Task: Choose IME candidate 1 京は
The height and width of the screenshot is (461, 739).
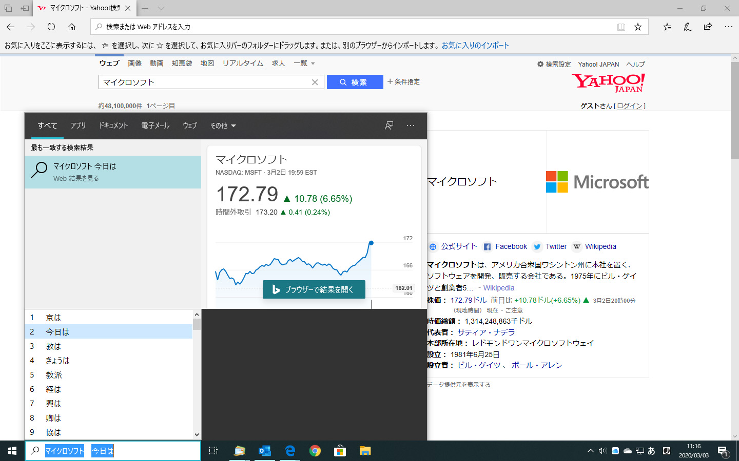Action: [109, 318]
